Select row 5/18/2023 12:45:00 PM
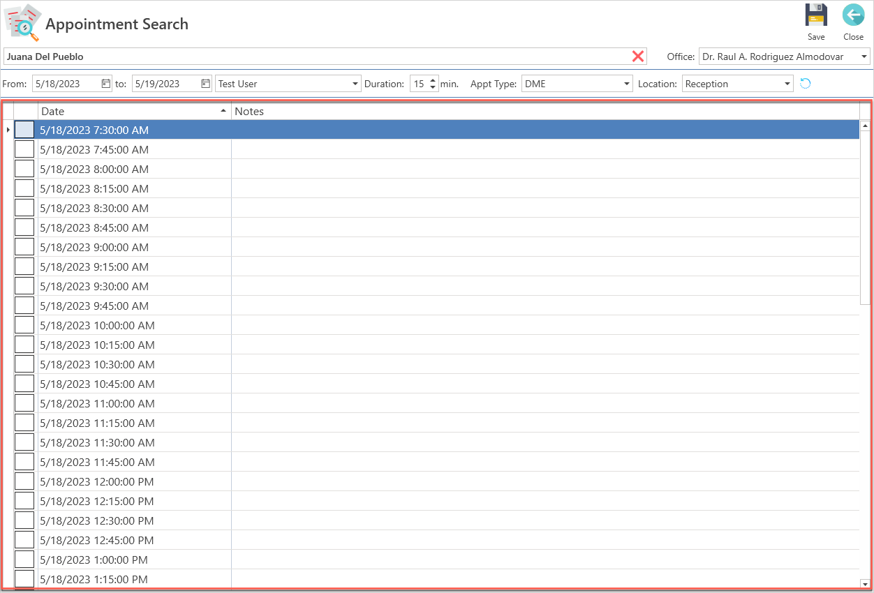Image resolution: width=874 pixels, height=593 pixels. (x=436, y=540)
